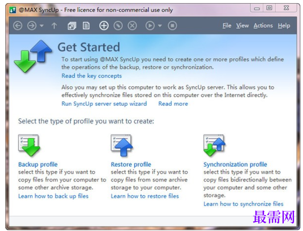Screen dimensions: 303x231
Task: Create a Restore profile via its title link
Action: tap(131, 164)
